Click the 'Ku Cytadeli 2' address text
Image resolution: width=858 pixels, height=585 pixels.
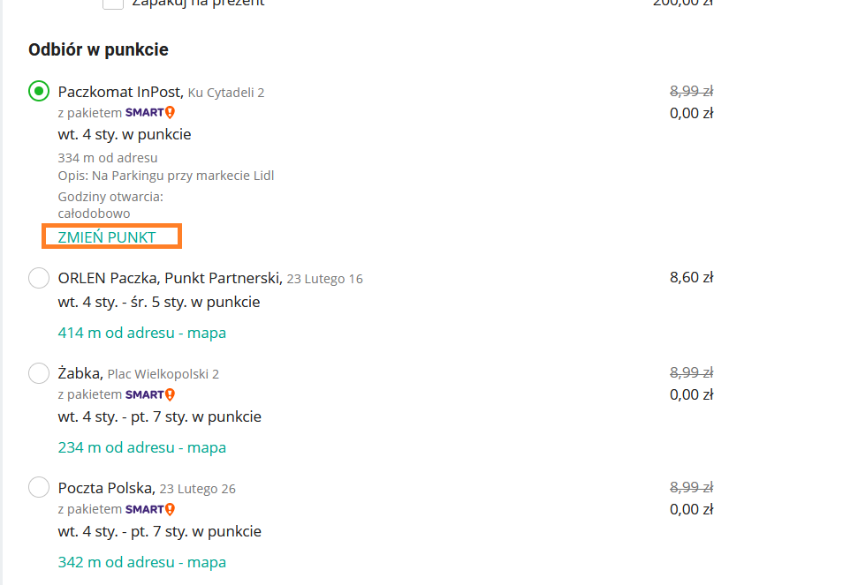[x=226, y=93]
